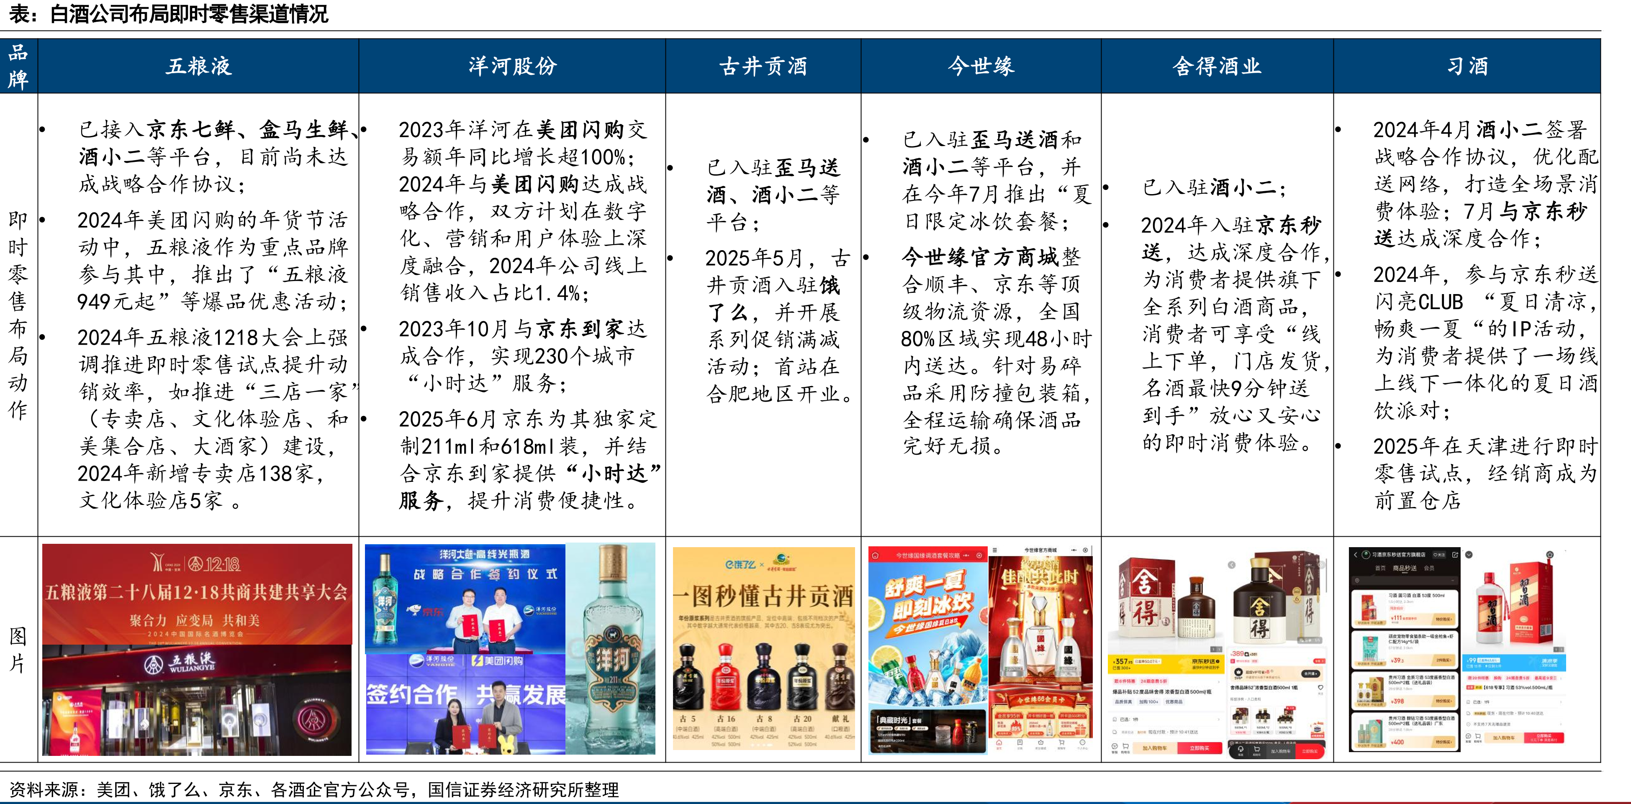Select the 即时零售布局动作 row label

click(18, 315)
